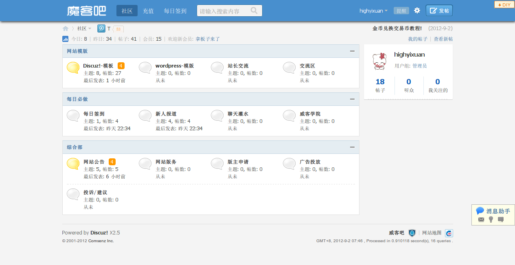Click the QQ security shield icon in footer
Viewport: 515px width, 265px height.
(412, 233)
